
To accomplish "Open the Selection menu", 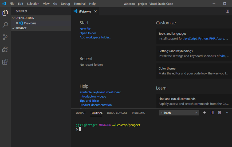I will coord(33,4).
